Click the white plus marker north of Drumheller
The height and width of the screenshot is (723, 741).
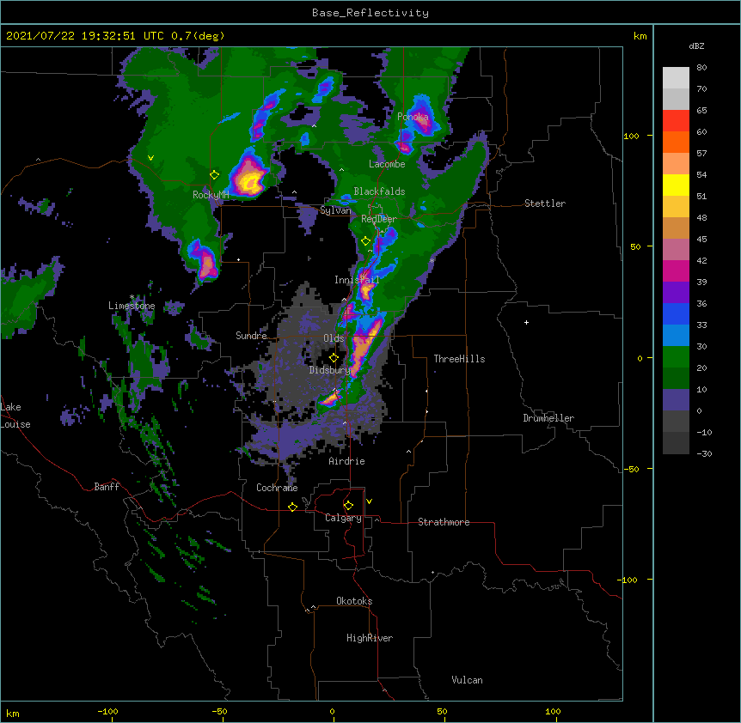click(x=526, y=322)
